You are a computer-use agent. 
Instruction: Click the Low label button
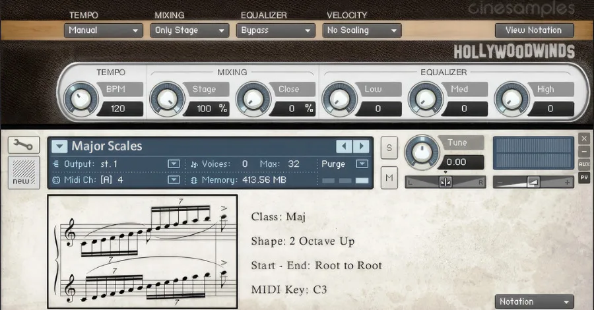(x=378, y=89)
